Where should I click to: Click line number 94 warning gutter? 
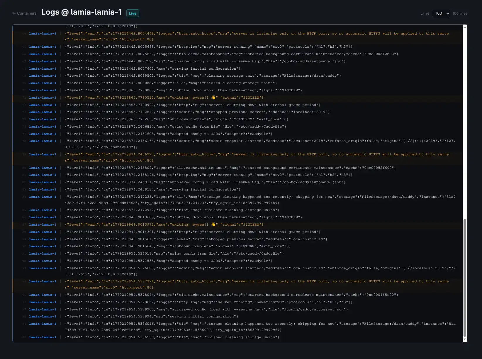(x=24, y=281)
